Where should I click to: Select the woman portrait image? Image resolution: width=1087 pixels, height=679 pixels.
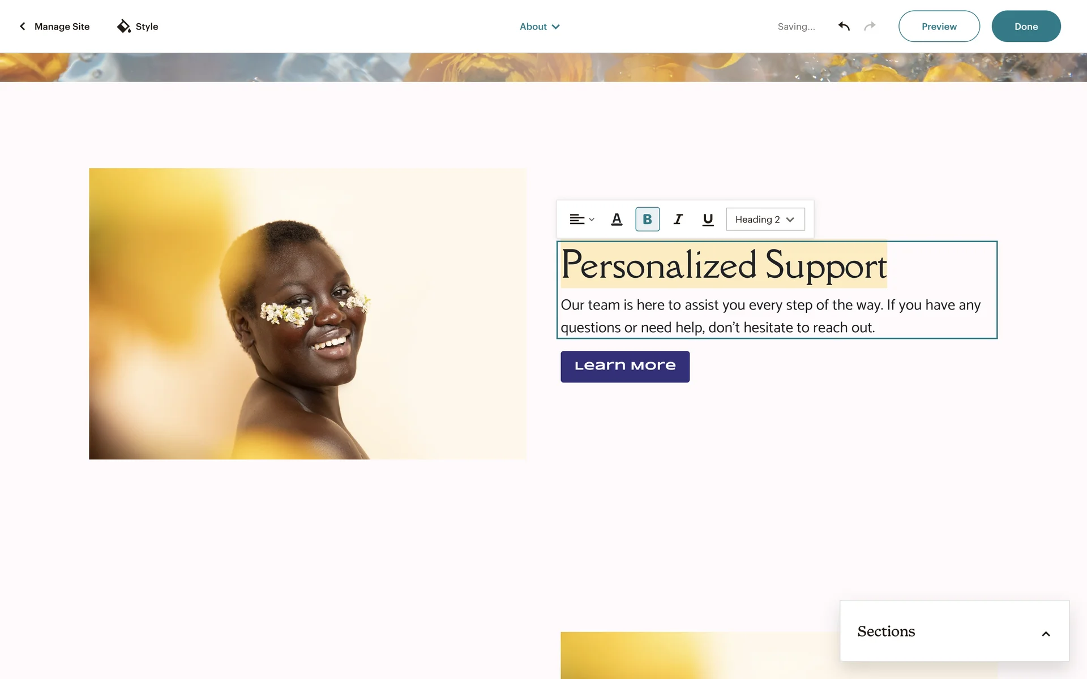(307, 313)
